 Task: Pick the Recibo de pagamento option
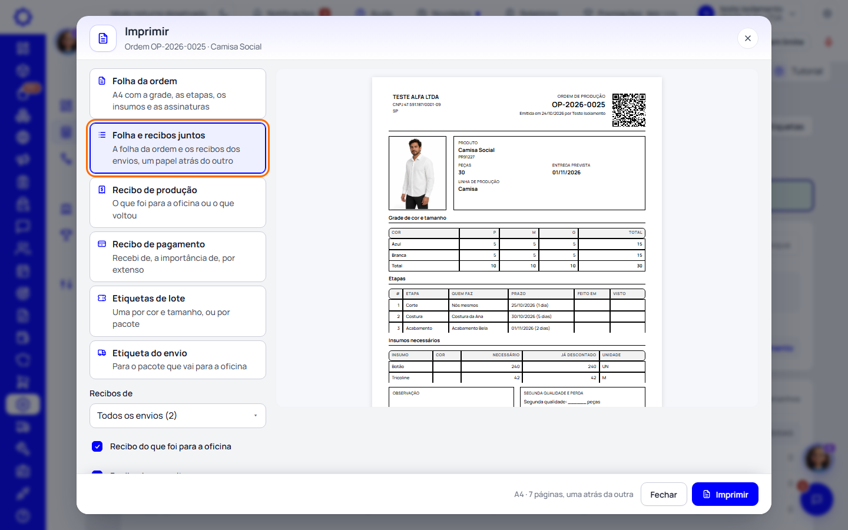(177, 257)
